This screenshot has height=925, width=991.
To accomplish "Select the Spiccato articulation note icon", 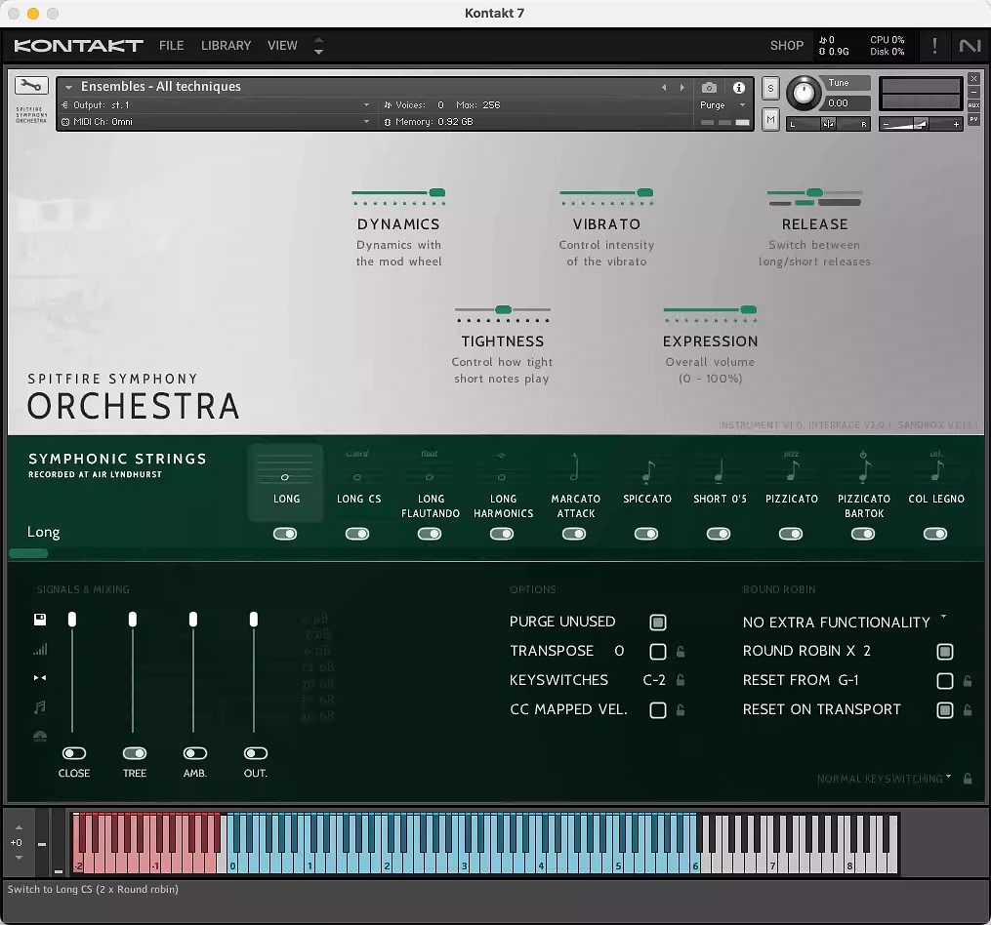I will 647,471.
